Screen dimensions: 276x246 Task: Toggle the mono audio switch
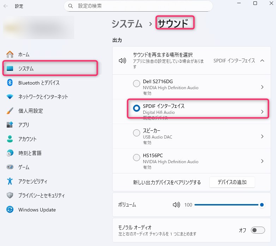coord(258,230)
